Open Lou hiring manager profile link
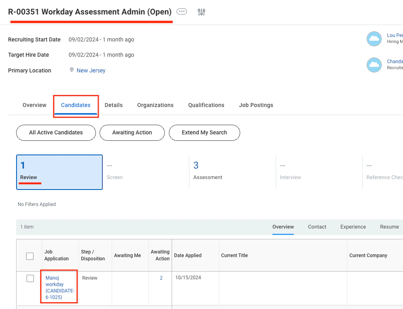 (x=395, y=35)
